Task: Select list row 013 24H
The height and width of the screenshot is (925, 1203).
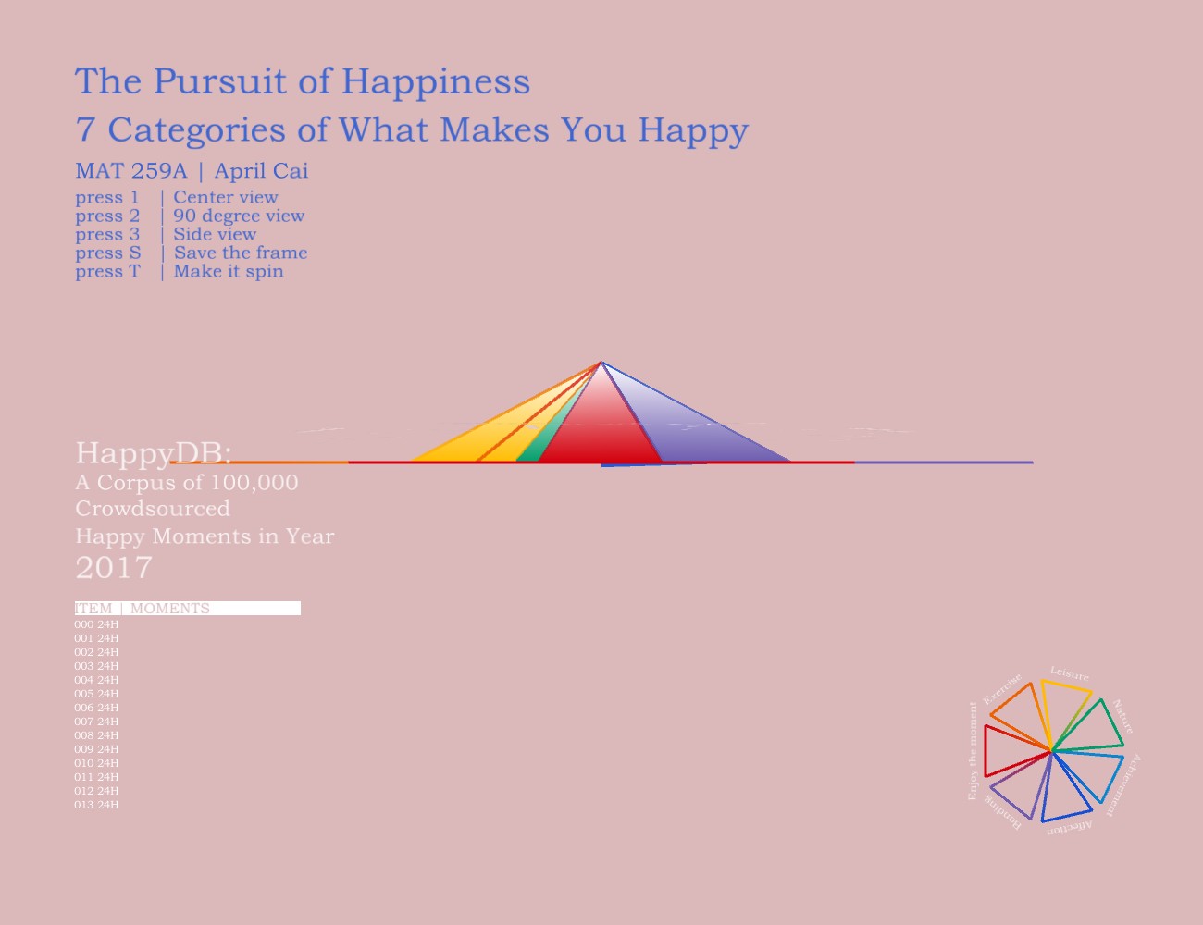Action: pos(96,805)
